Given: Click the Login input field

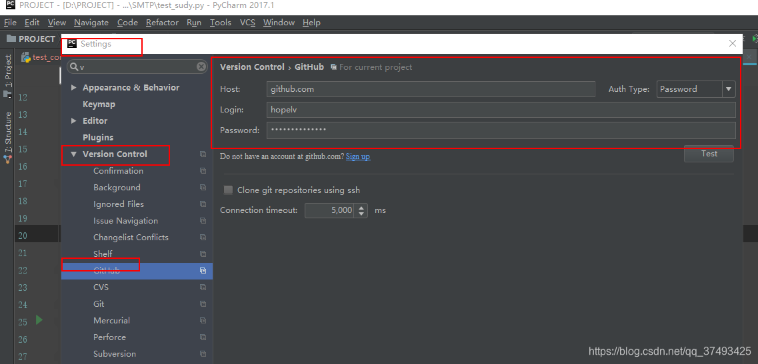Looking at the screenshot, I should tap(501, 110).
